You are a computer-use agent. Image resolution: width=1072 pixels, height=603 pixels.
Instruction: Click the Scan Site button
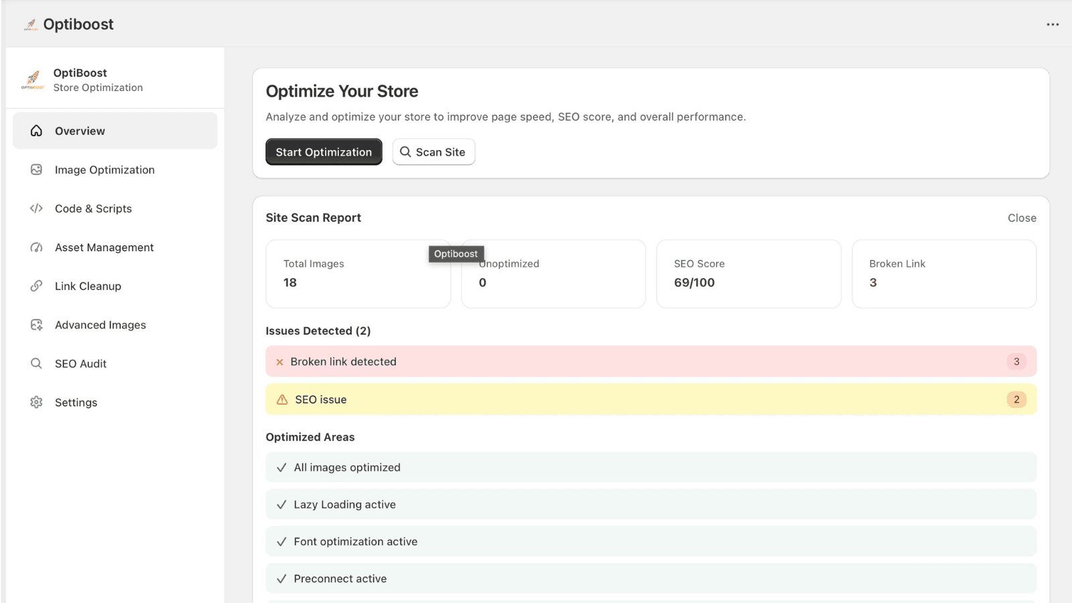click(x=433, y=152)
